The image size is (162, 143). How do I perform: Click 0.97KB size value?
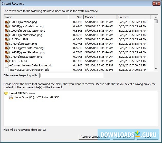[x=78, y=44]
